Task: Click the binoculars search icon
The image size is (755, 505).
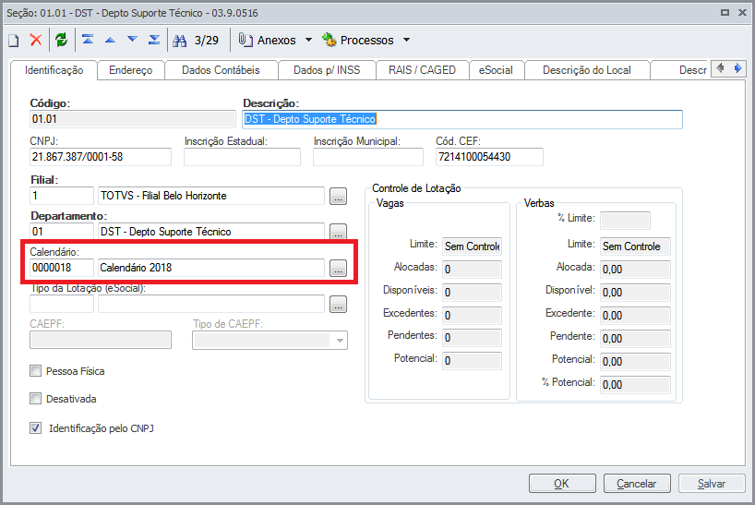Action: pyautogui.click(x=180, y=40)
